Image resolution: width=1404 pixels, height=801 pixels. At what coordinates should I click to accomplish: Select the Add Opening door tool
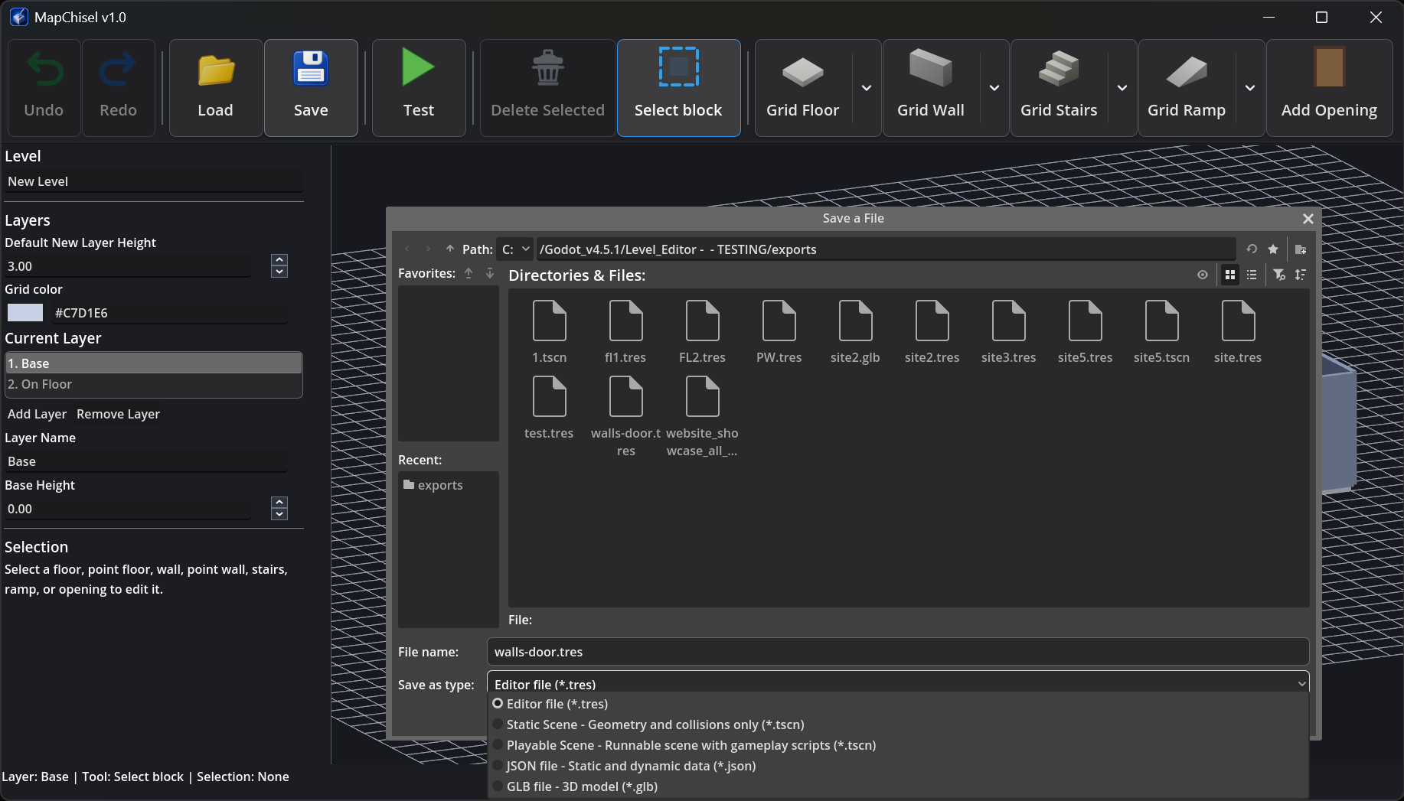pyautogui.click(x=1330, y=88)
